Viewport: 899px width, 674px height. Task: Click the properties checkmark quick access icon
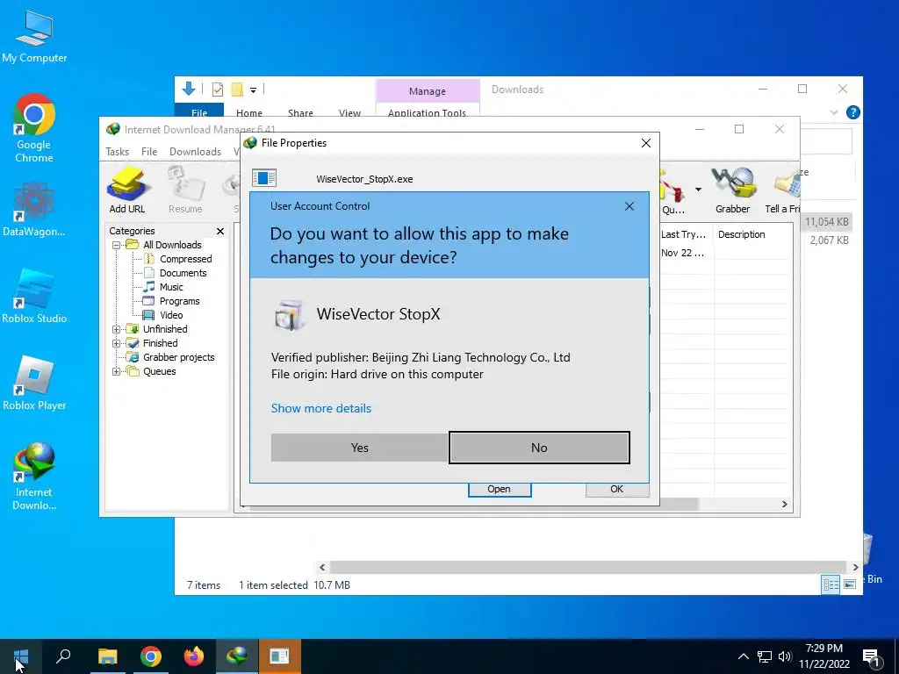(x=218, y=90)
